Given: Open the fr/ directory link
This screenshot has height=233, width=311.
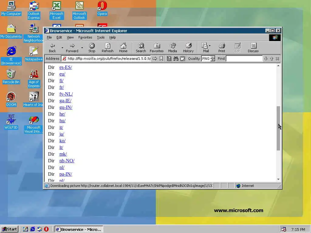Looking at the screenshot, I should (x=61, y=87).
